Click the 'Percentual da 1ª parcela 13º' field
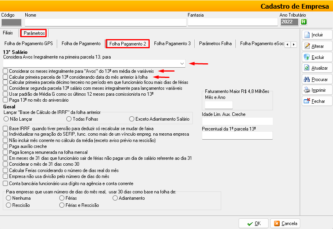Screen dimensions: 333x229 click(x=237, y=136)
